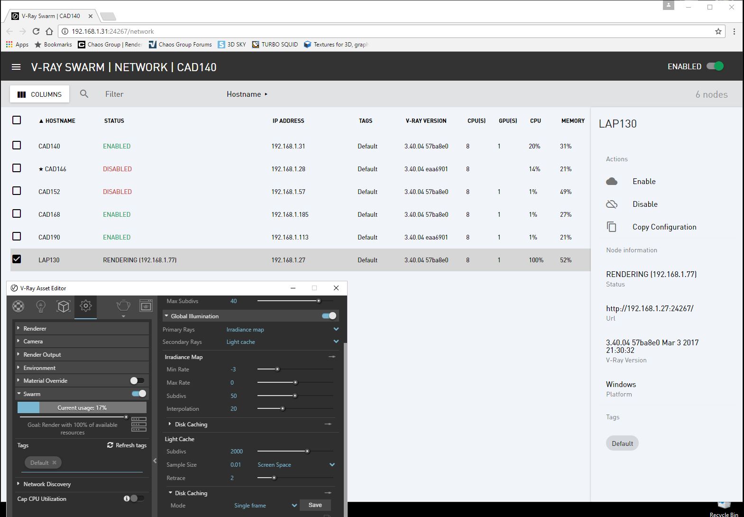The width and height of the screenshot is (744, 517).
Task: Open Lights tab in Asset Editor
Action: click(41, 306)
